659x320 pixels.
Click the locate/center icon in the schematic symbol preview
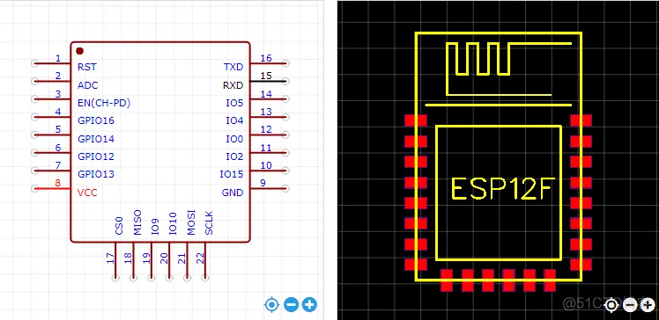click(272, 305)
